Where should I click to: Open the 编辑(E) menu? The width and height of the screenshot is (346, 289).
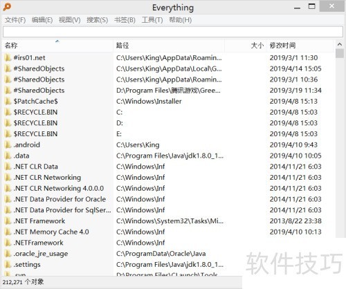pos(42,20)
